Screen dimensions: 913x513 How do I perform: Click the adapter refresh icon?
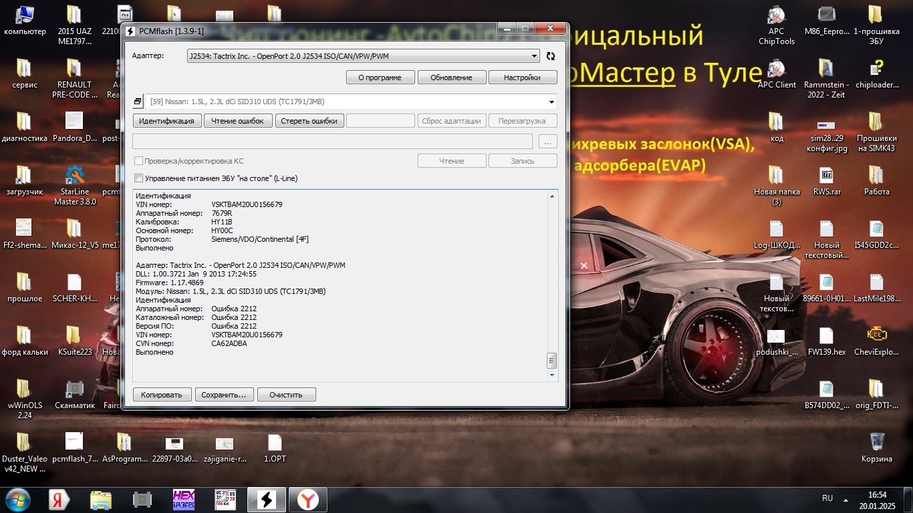(551, 57)
